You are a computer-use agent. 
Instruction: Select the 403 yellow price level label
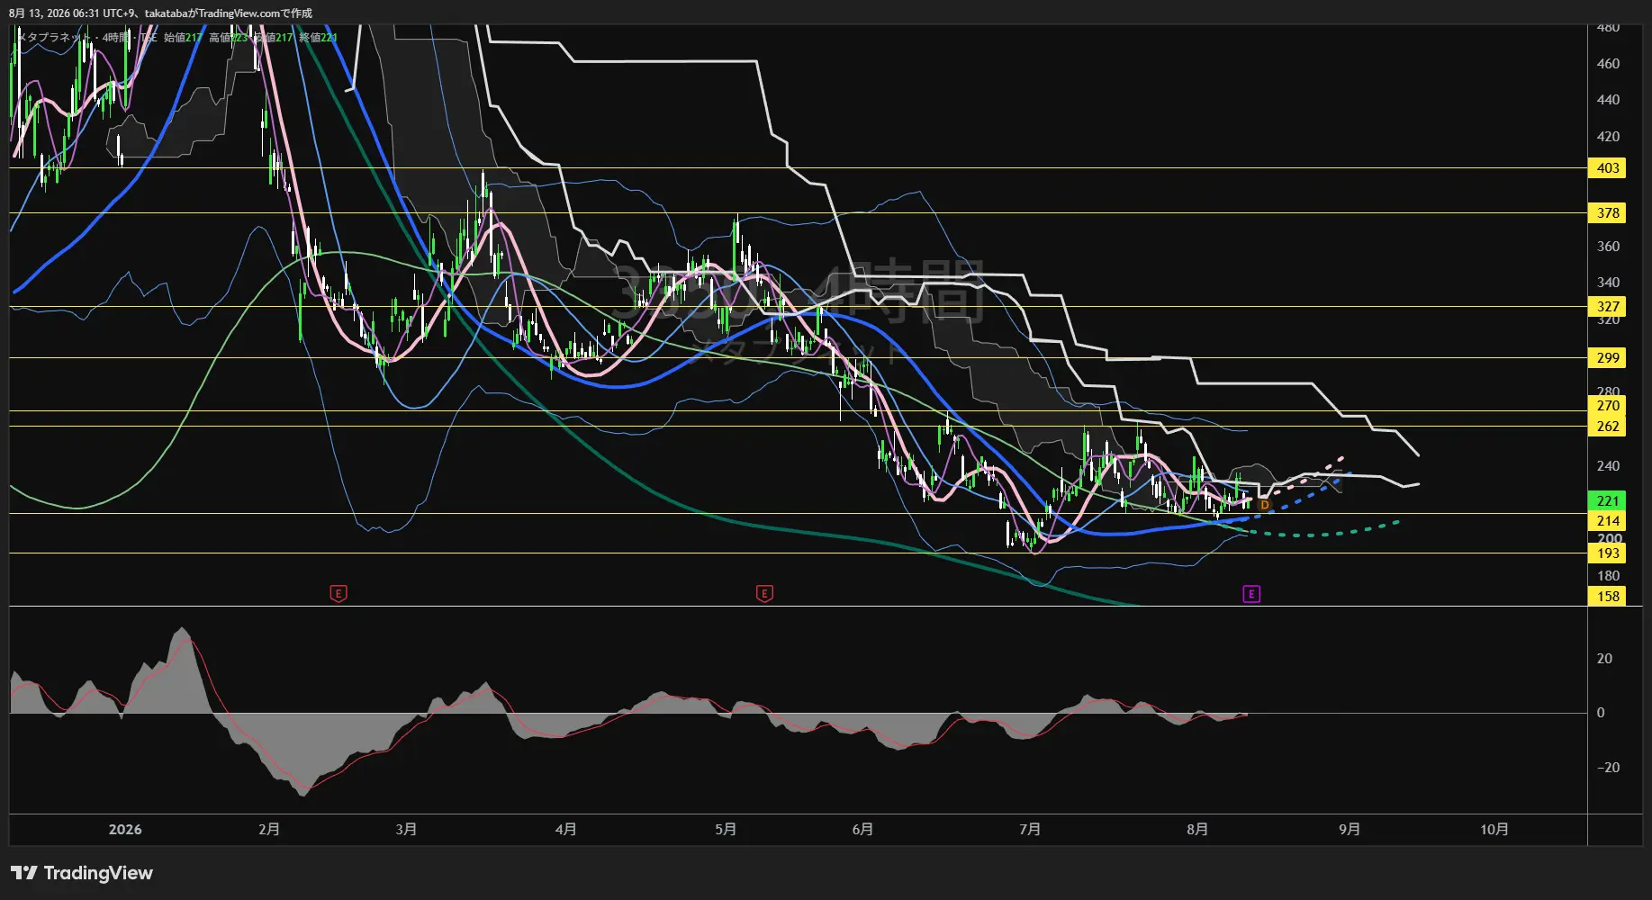(x=1608, y=168)
